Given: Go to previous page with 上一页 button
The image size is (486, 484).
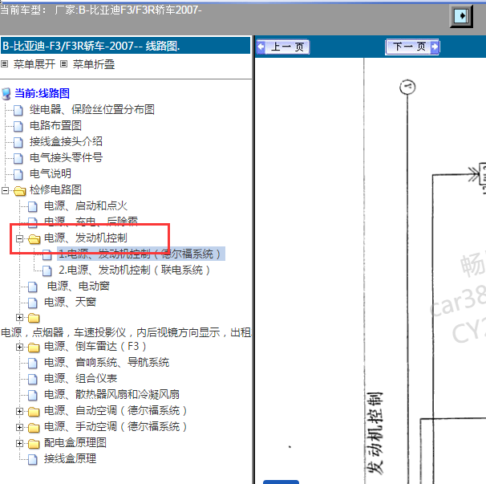Looking at the screenshot, I should (x=283, y=47).
